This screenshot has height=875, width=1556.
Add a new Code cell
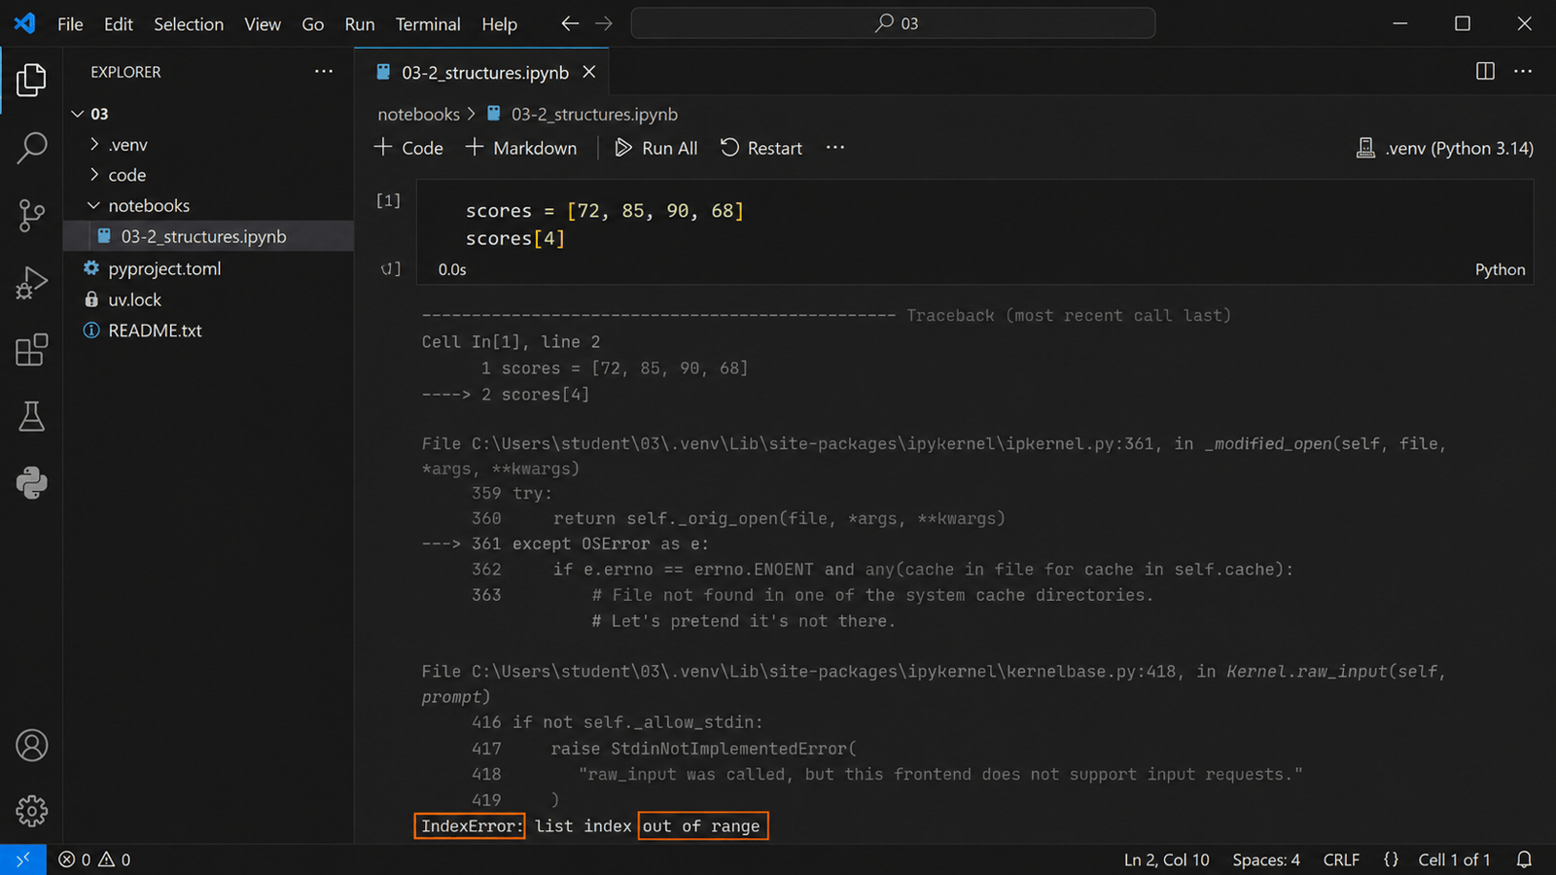tap(408, 148)
